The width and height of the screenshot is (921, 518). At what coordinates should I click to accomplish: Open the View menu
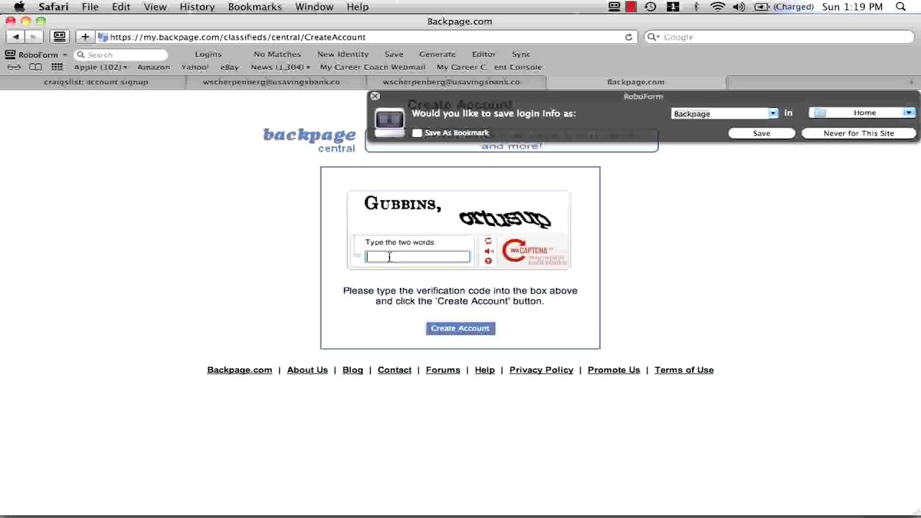155,6
